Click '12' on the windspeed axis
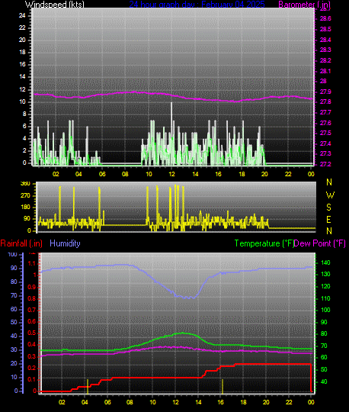The width and height of the screenshot is (349, 412). (x=22, y=89)
